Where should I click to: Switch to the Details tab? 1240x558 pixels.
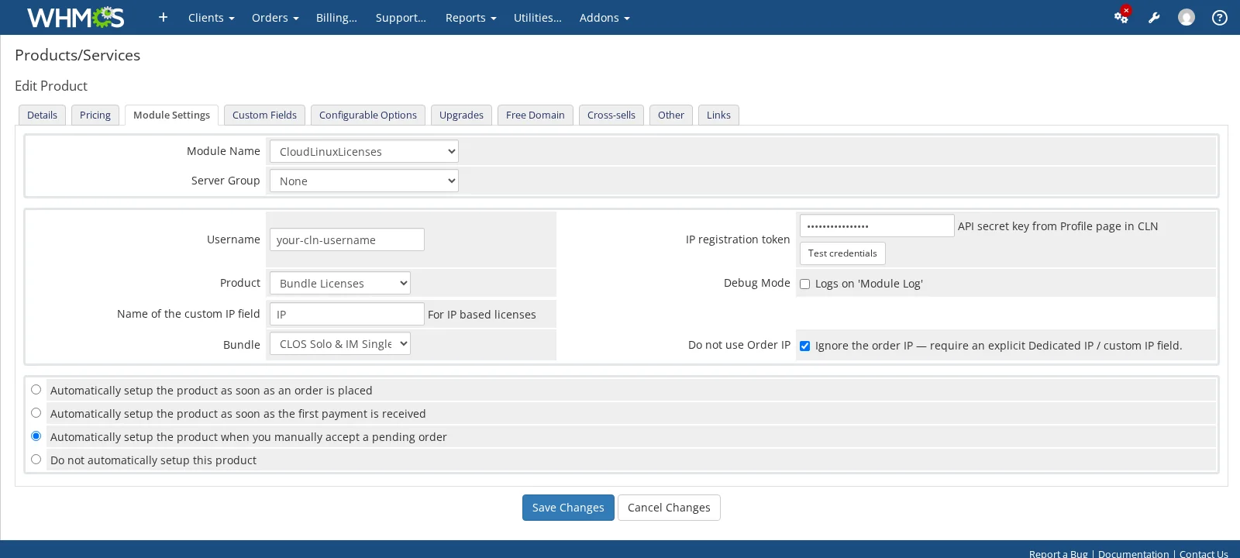point(42,115)
